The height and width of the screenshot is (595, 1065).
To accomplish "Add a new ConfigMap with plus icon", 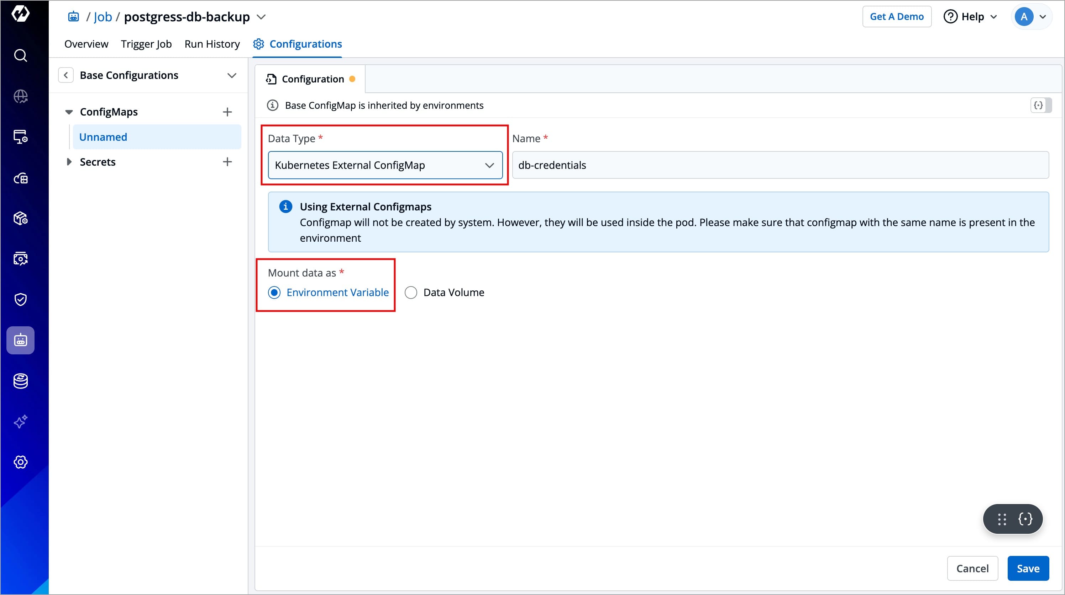I will pos(227,112).
